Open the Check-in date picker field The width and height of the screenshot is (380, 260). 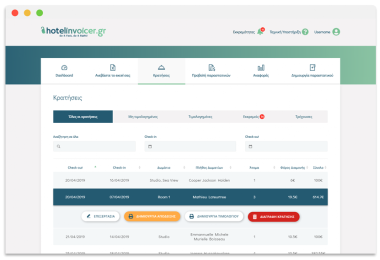tap(190, 146)
